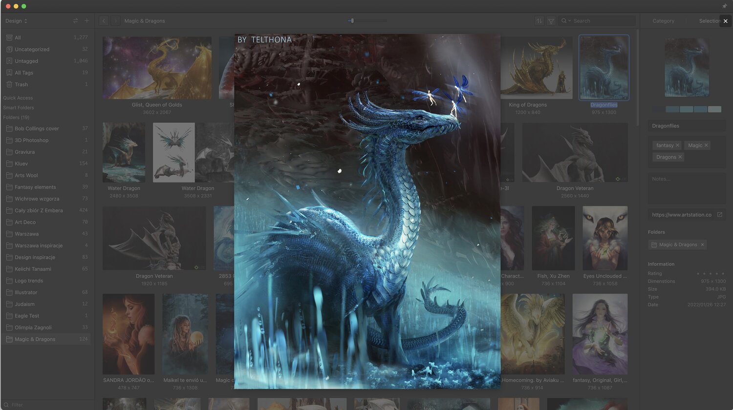Open search options via the magnifier dropdown

pyautogui.click(x=565, y=21)
